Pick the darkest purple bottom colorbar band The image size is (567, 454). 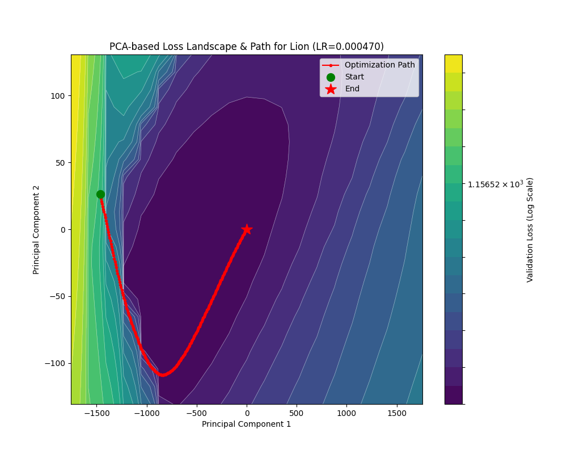click(x=453, y=395)
